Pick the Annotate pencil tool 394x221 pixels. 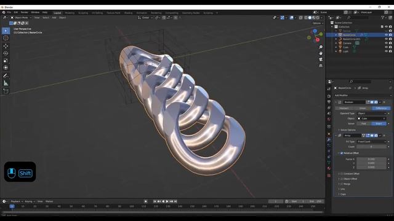click(x=6, y=76)
